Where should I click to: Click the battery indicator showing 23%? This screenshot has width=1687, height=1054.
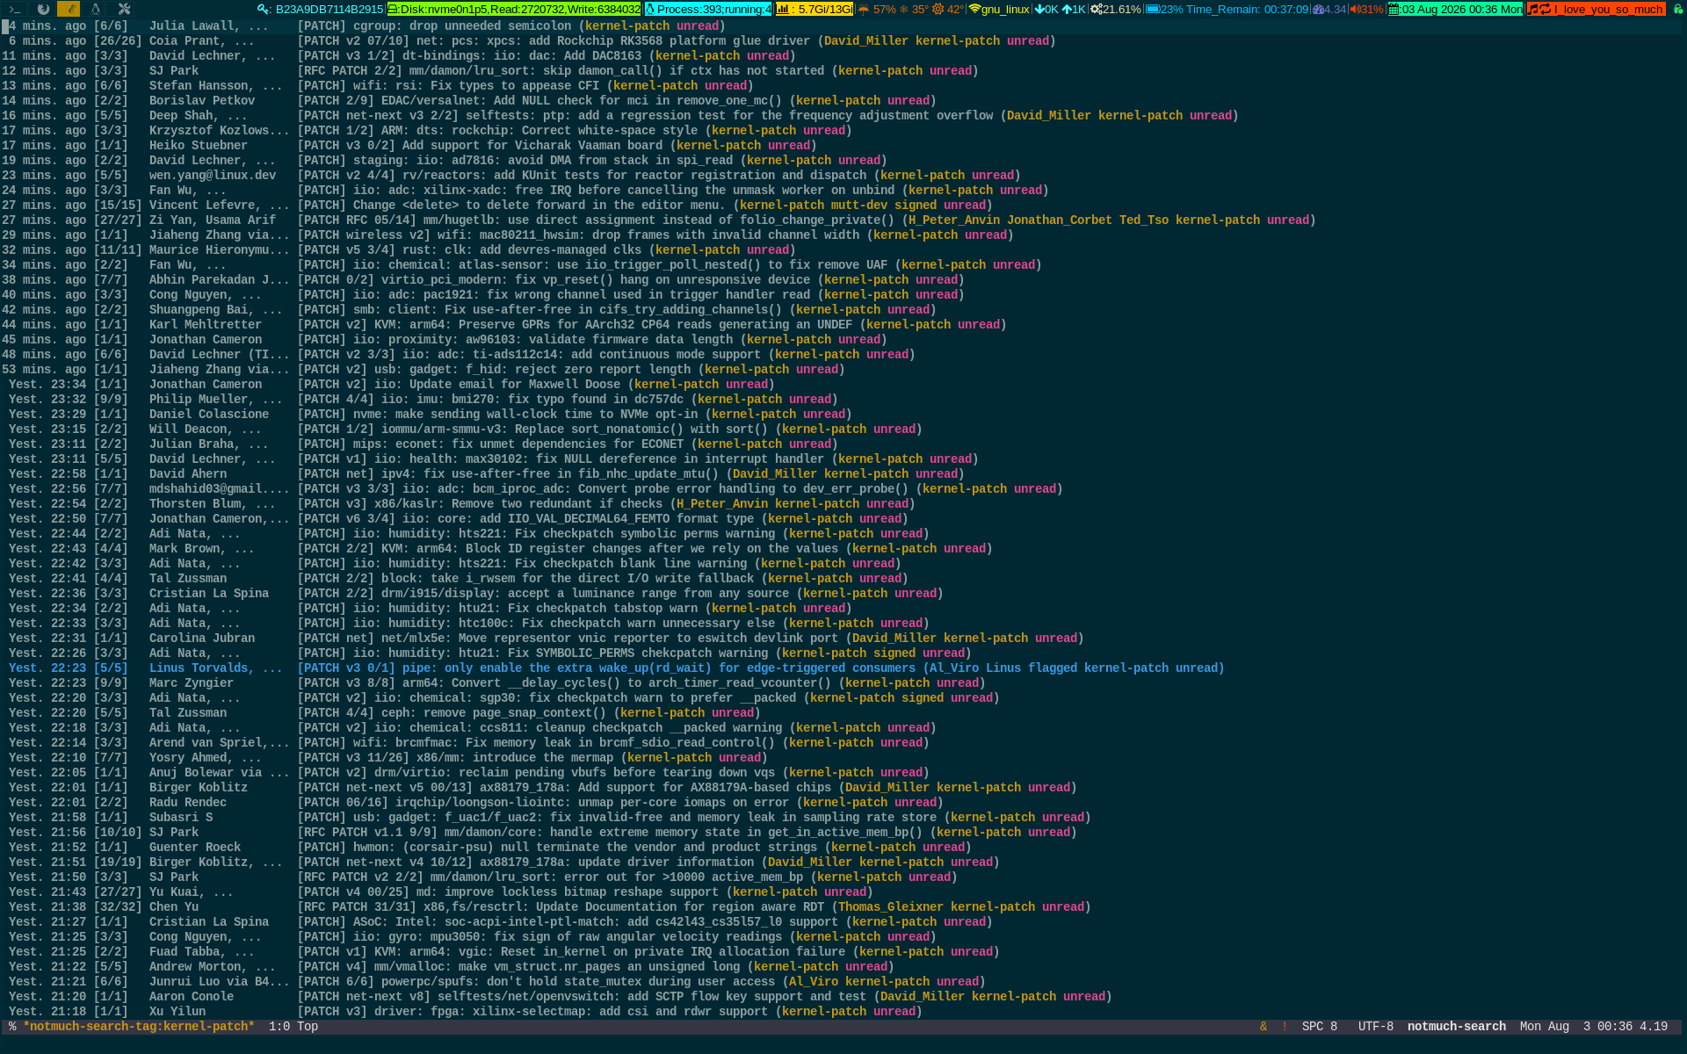click(x=1164, y=9)
